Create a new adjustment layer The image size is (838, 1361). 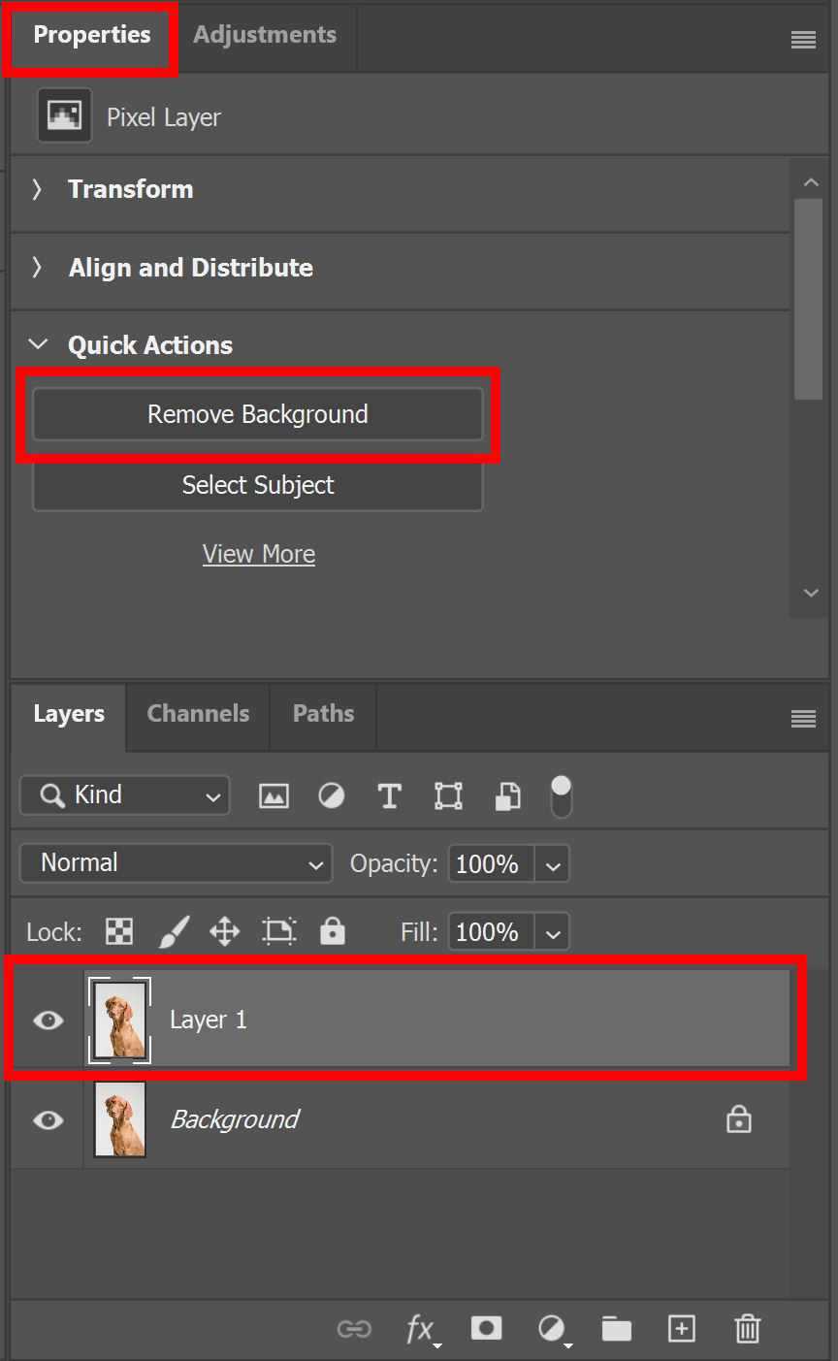pos(552,1329)
